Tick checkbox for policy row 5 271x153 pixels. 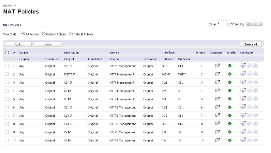(x=7, y=99)
